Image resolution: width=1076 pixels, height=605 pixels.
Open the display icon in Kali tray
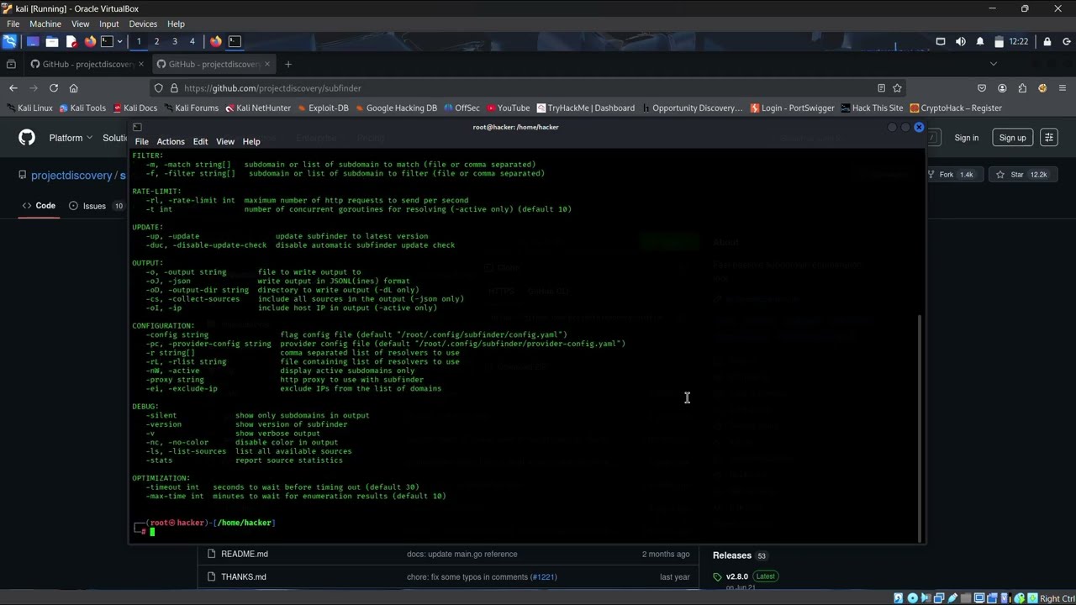pyautogui.click(x=941, y=41)
